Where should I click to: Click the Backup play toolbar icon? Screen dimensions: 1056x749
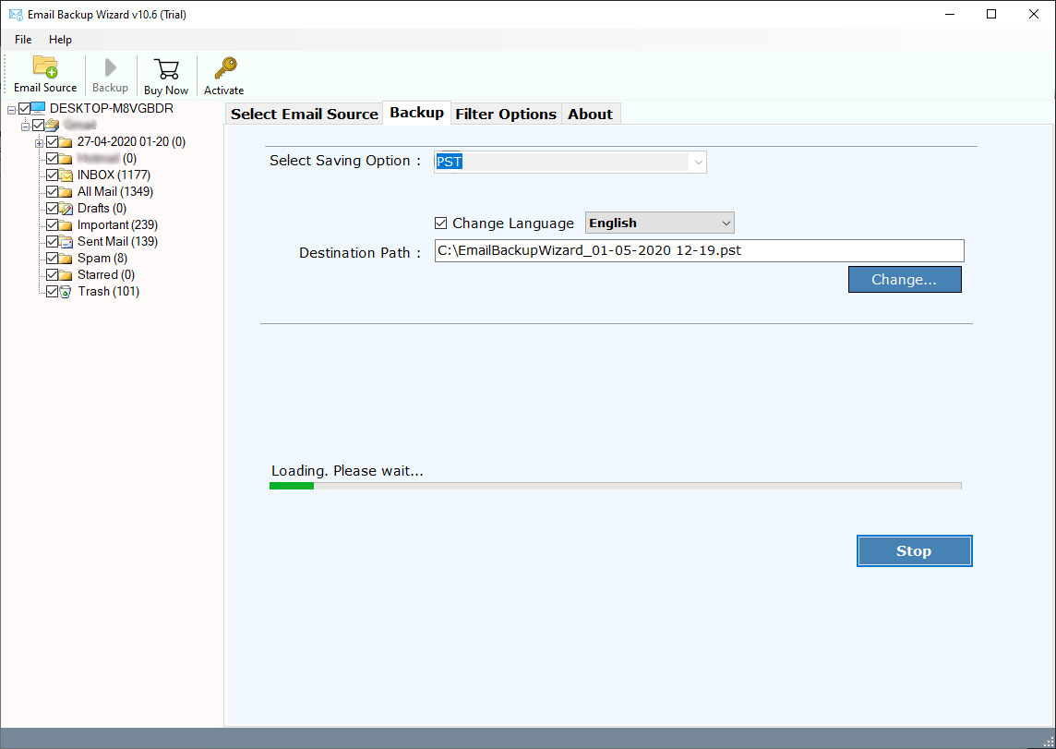(111, 67)
